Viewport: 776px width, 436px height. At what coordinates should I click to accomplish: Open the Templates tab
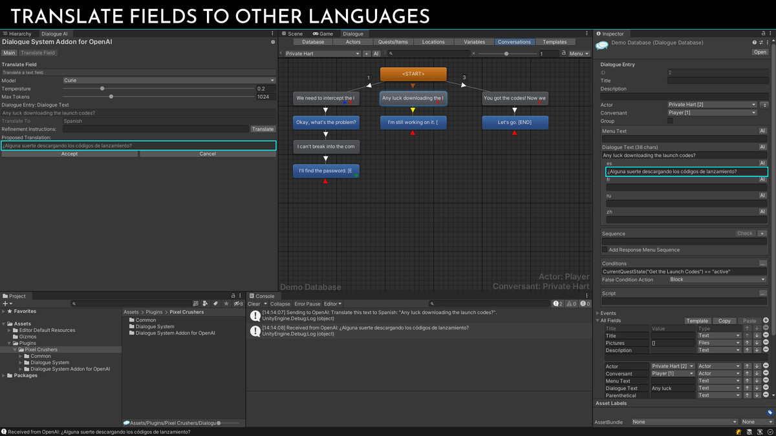(555, 42)
